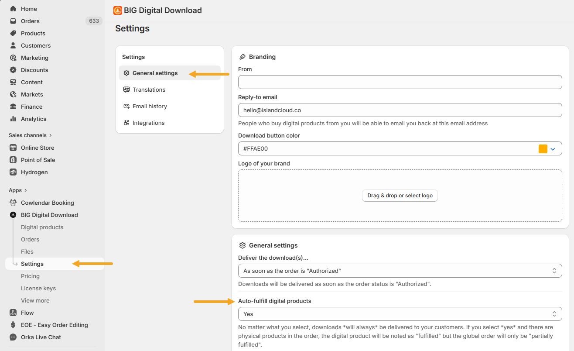Click the Cowlendar Booking app icon
This screenshot has width=574, height=351.
[x=13, y=203]
